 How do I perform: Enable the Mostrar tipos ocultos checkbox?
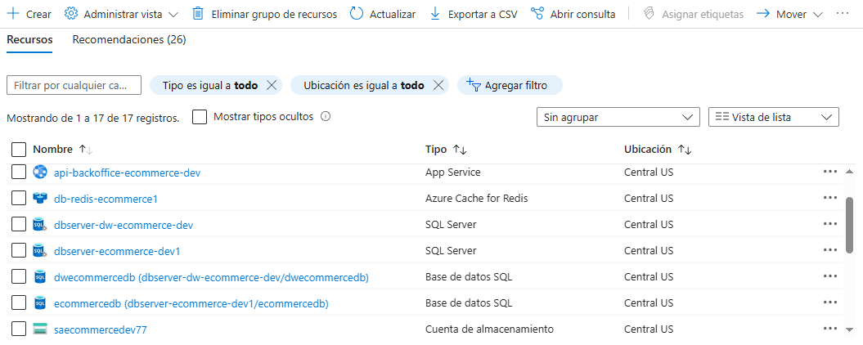click(200, 117)
